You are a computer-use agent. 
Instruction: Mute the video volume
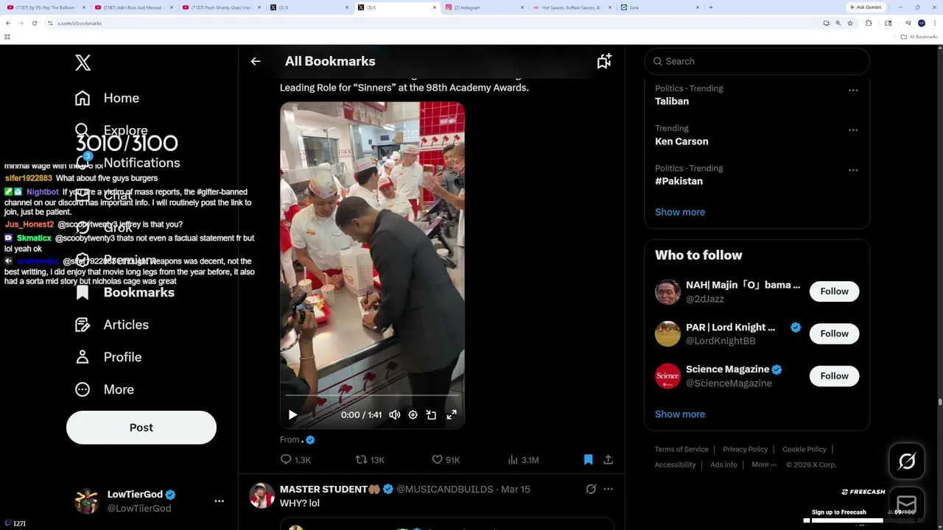pos(395,415)
